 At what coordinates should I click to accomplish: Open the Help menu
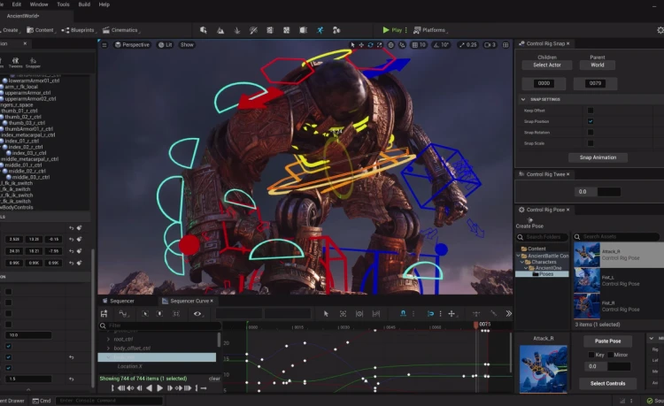click(x=104, y=4)
